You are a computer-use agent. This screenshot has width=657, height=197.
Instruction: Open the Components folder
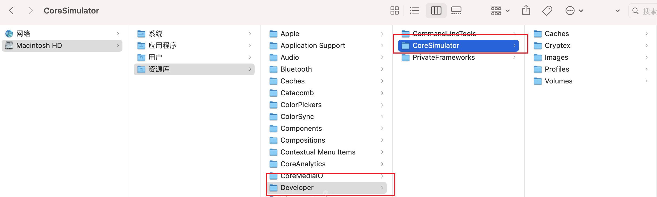point(326,128)
